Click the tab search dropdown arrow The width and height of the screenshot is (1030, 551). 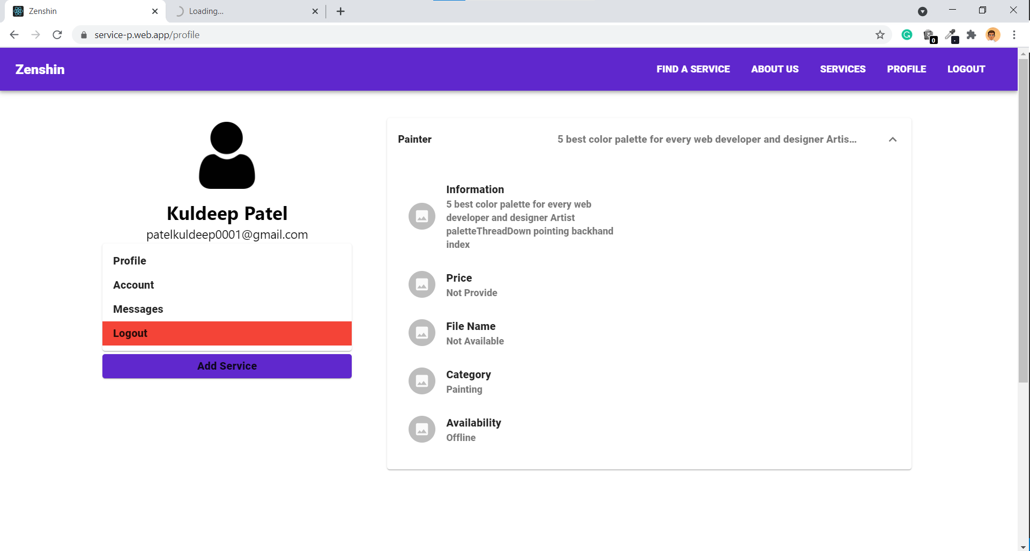pyautogui.click(x=922, y=11)
